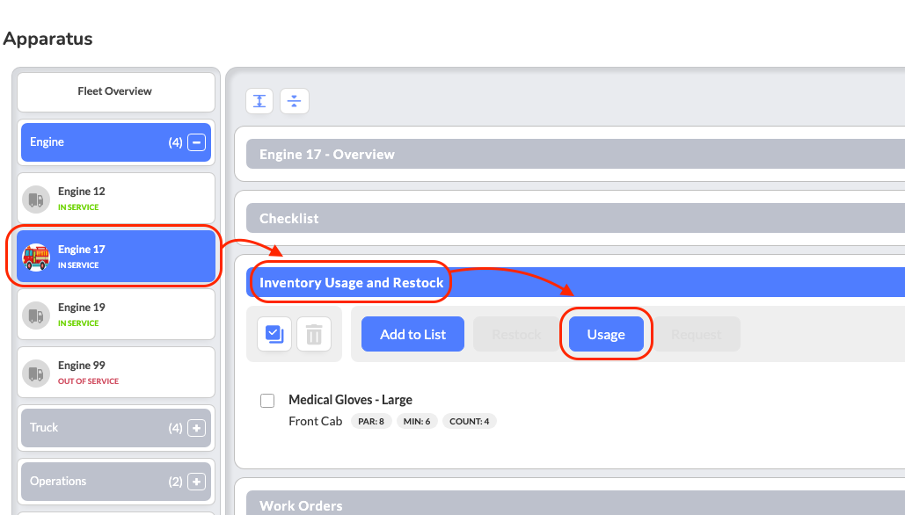Open the Checklist section header

[x=575, y=218]
